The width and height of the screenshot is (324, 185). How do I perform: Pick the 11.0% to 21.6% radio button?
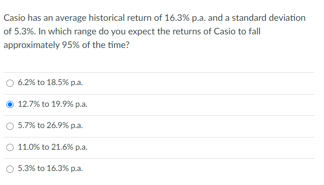[10, 147]
